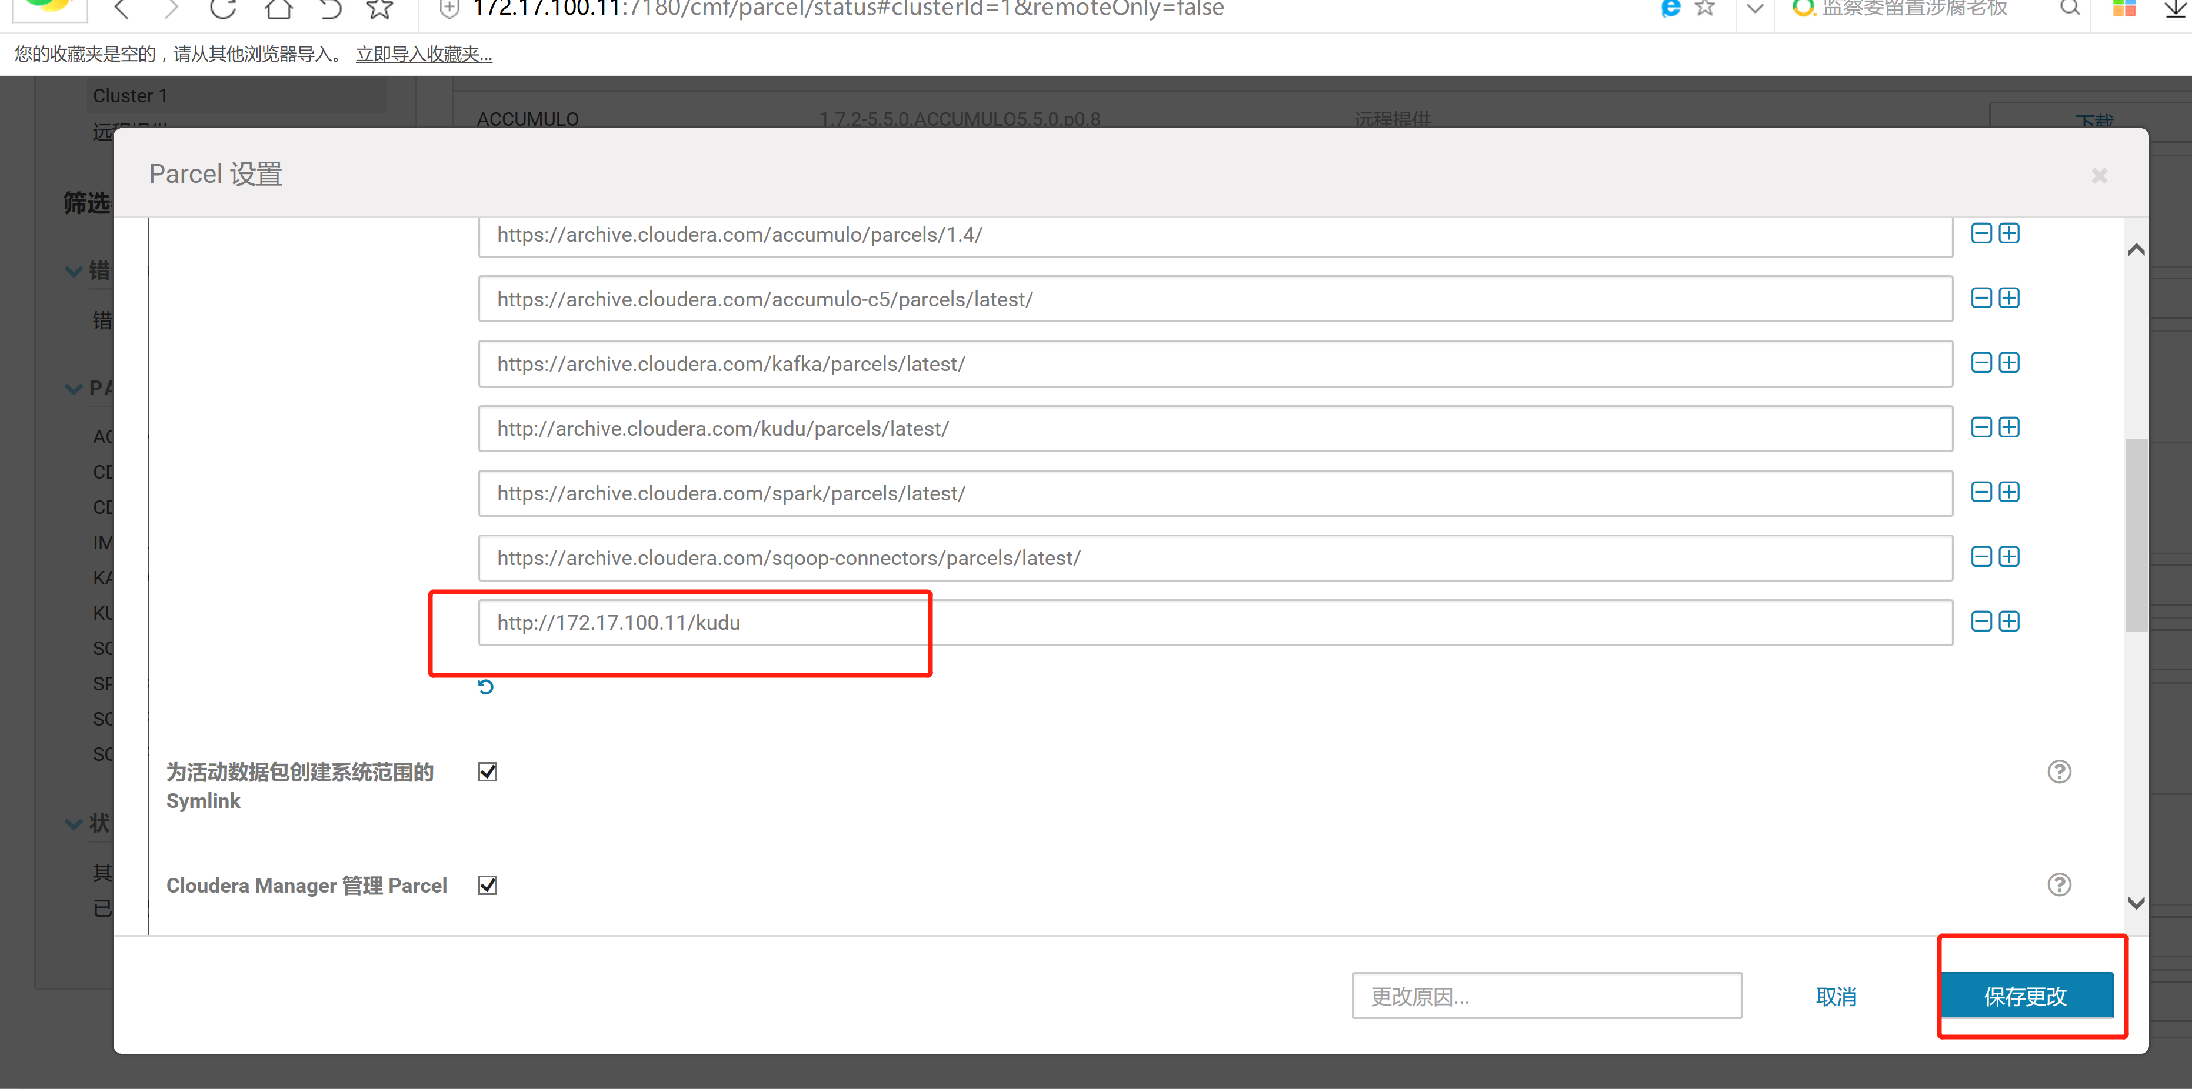Close the Parcel 设置 dialog
Viewport: 2192px width, 1089px height.
pos(2099,175)
